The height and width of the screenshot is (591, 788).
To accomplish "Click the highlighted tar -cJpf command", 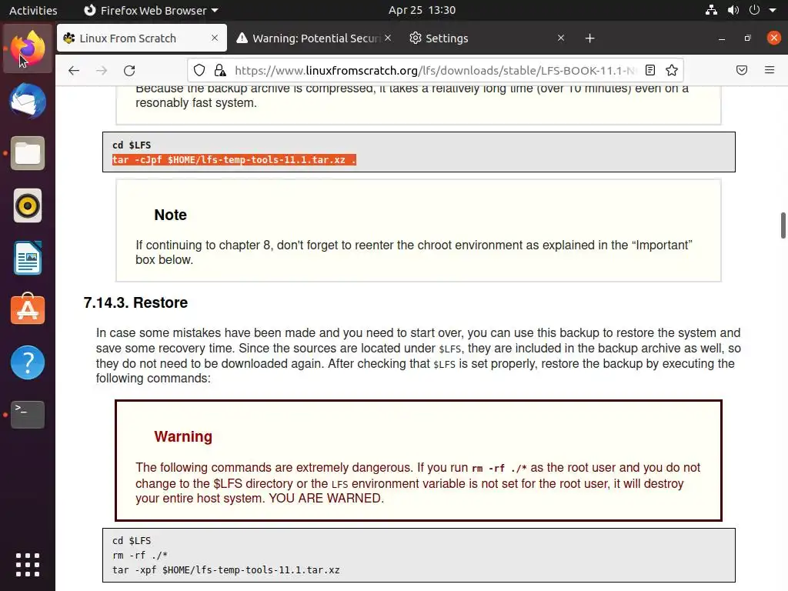I will pos(234,160).
